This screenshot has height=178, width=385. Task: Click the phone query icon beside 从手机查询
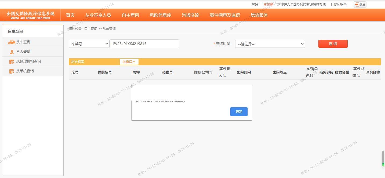click(12, 71)
